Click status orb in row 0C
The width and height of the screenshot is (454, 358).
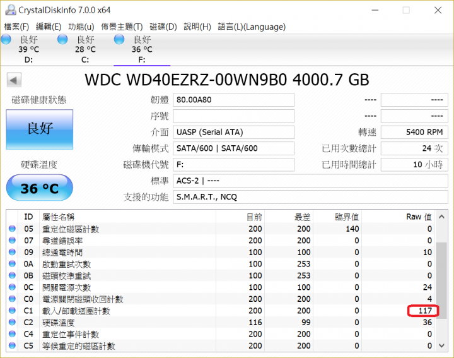coord(12,287)
